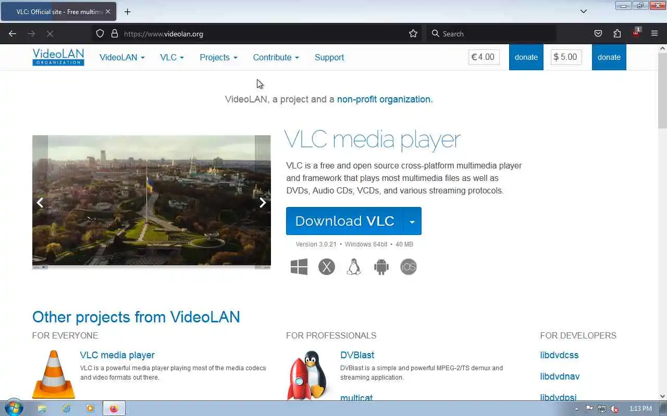Launch Internet Explorer from the taskbar
This screenshot has width=667, height=416.
coord(66,409)
